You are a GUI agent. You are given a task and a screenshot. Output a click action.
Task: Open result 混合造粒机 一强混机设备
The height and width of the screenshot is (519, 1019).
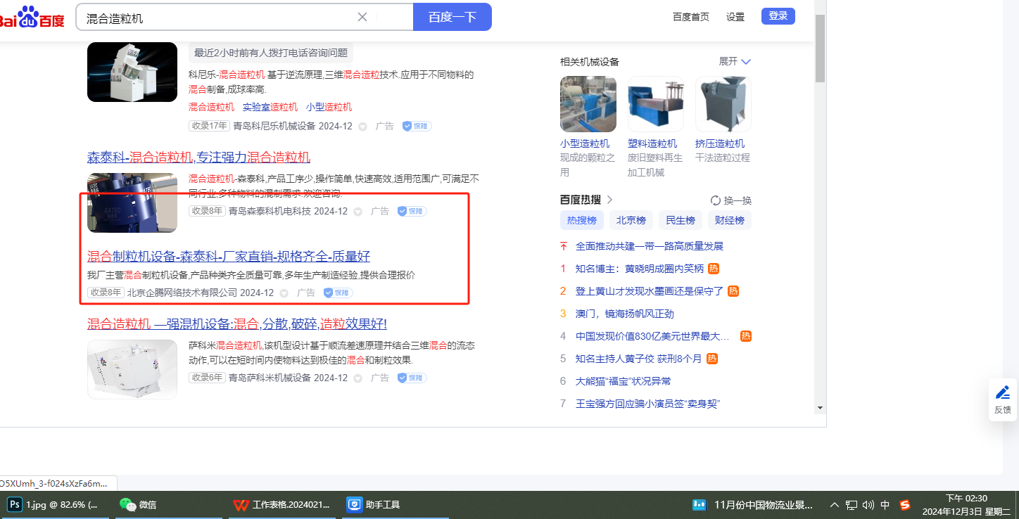237,324
